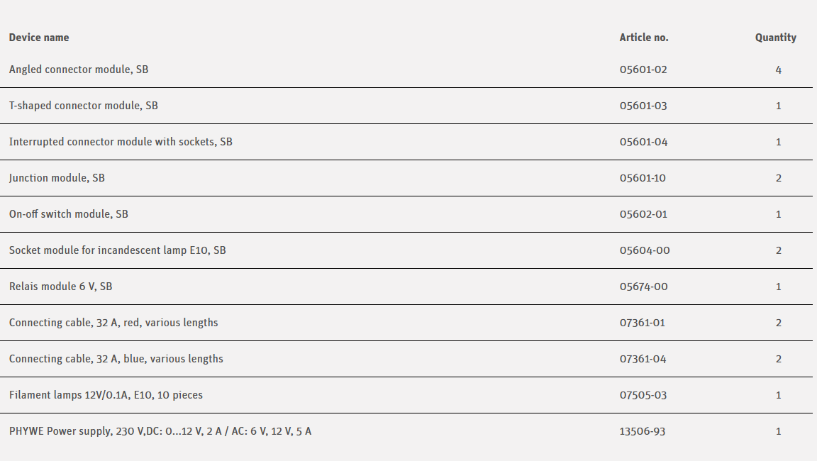Click Interrupted connector module with sockets, SB

pos(121,142)
